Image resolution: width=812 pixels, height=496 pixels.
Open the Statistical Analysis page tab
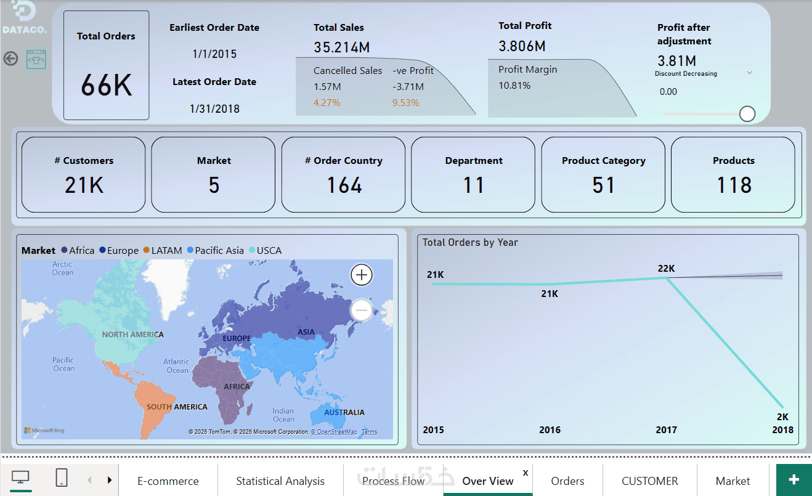click(x=280, y=481)
